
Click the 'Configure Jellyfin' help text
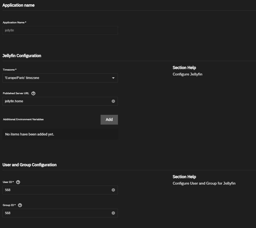188,74
